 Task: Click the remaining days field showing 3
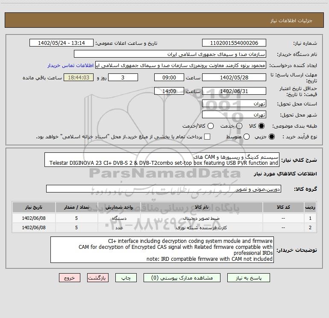(123, 77)
